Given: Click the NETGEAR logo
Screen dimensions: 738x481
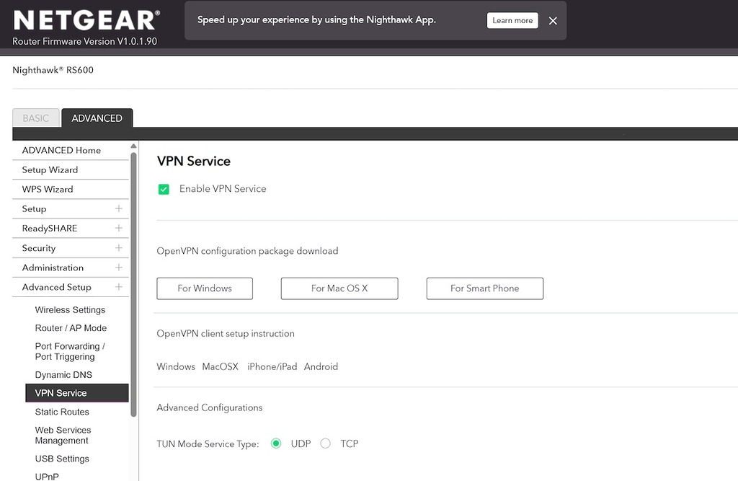Looking at the screenshot, I should (x=86, y=20).
